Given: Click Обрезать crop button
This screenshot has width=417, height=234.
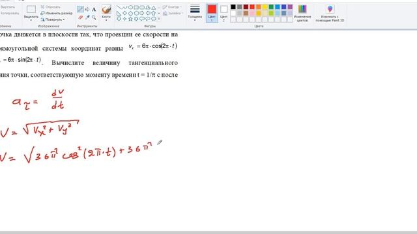Looking at the screenshot, I should (x=51, y=7).
